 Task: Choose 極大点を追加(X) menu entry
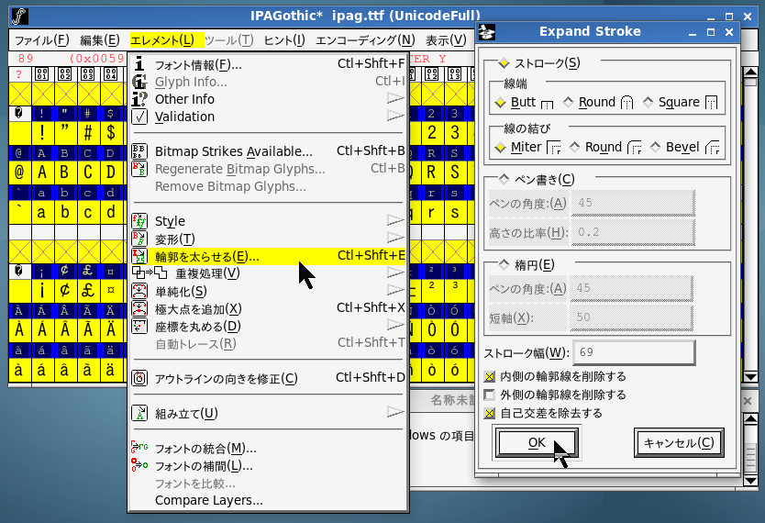268,309
